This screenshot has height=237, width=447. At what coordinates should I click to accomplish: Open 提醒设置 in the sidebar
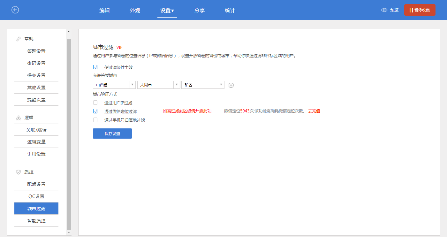tap(36, 100)
